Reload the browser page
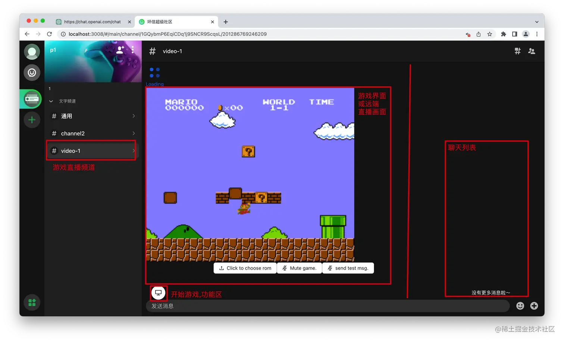Viewport: 564px width, 342px height. point(49,34)
